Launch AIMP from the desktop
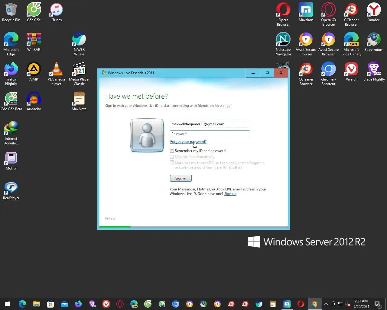The height and width of the screenshot is (310, 387). click(34, 72)
